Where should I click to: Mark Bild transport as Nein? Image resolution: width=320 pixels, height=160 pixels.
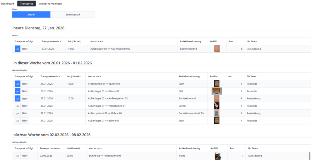25,91
